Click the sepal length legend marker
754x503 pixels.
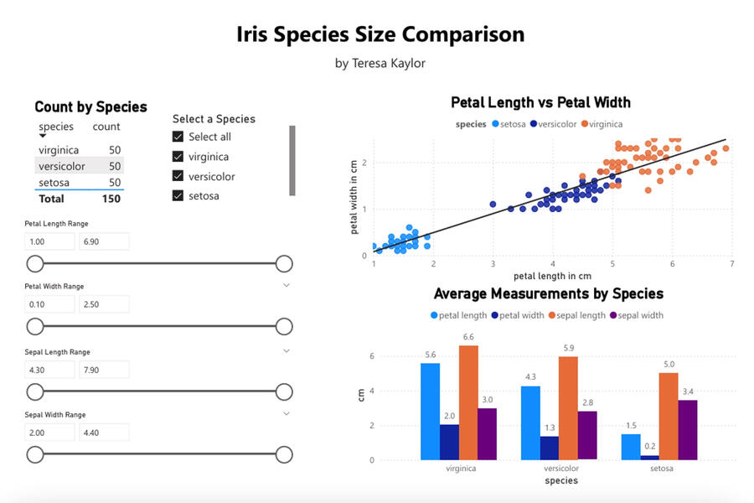pos(554,315)
